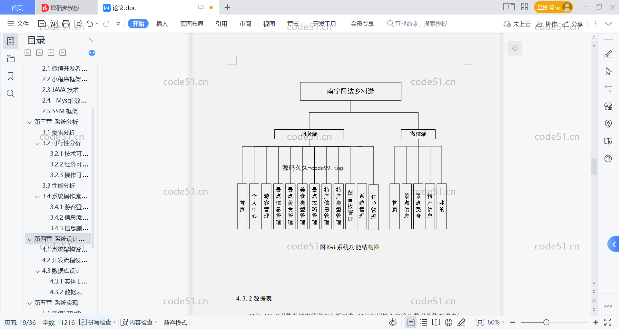The image size is (619, 329).
Task: Switch to the 视图 ribbon tab
Action: pos(269,24)
